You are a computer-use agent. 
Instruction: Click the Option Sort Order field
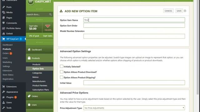134,26
